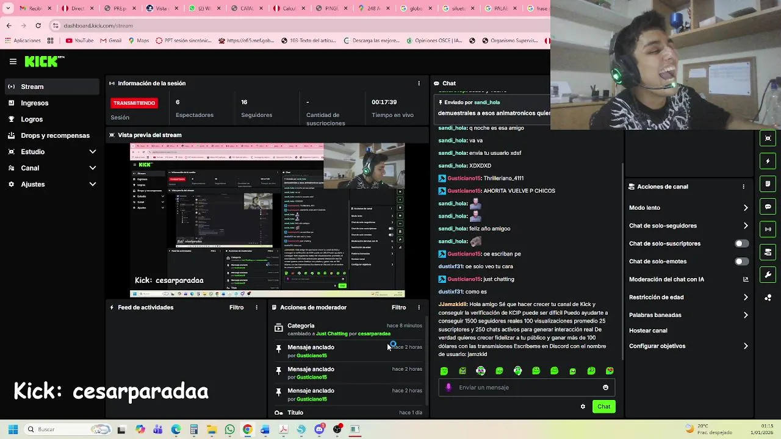The height and width of the screenshot is (439, 781).
Task: Click the focus frame icon in right toolbar
Action: [768, 138]
